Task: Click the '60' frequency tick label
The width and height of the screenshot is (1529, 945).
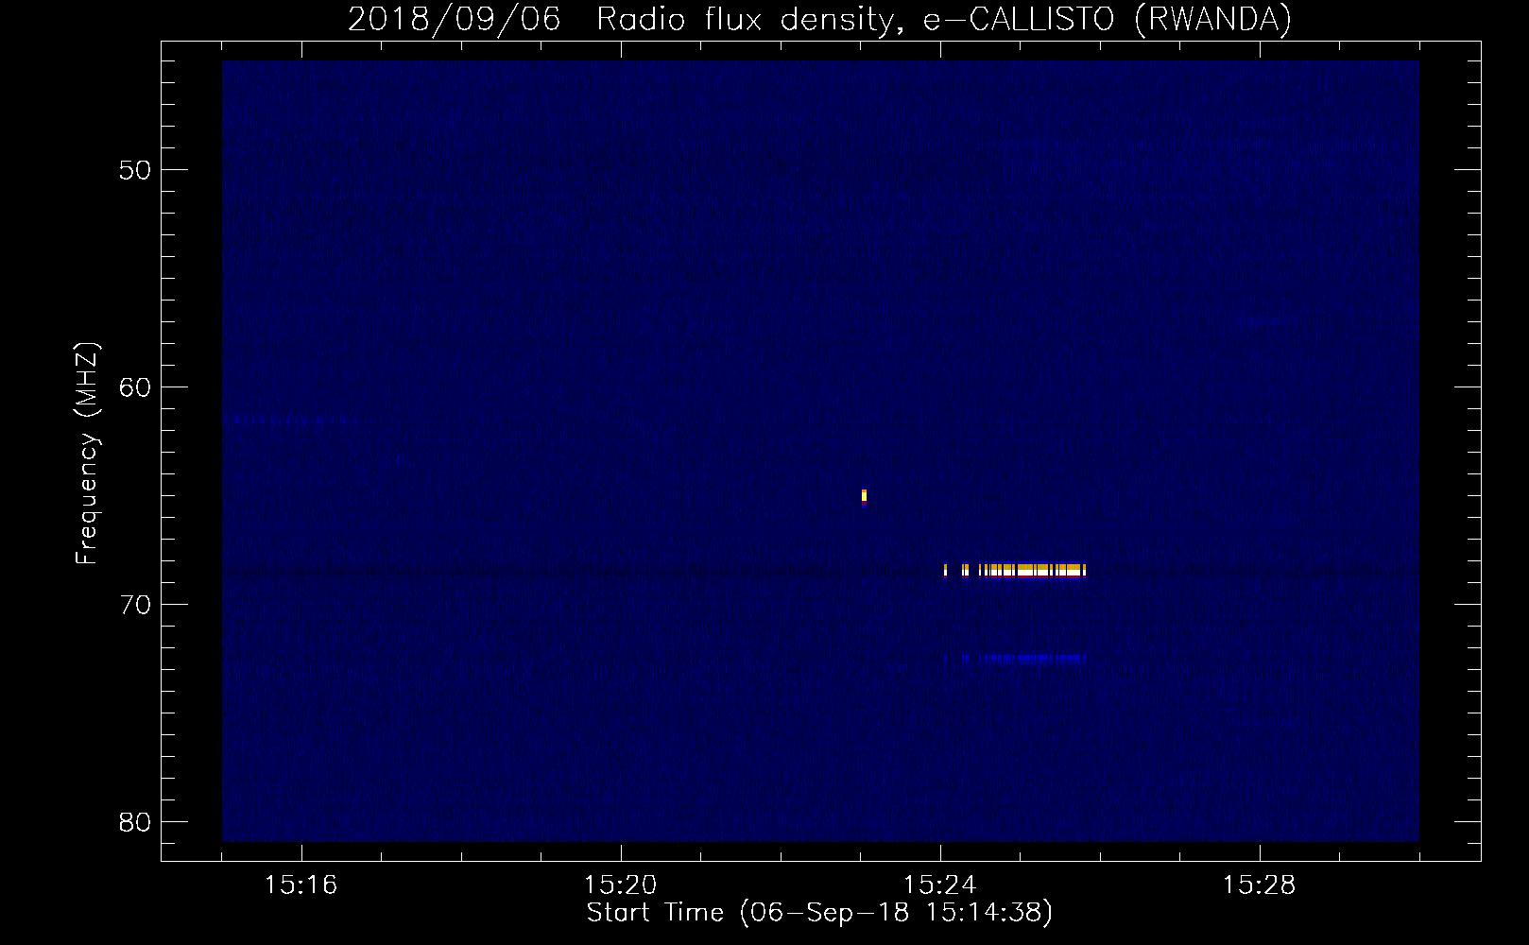Action: (x=135, y=387)
